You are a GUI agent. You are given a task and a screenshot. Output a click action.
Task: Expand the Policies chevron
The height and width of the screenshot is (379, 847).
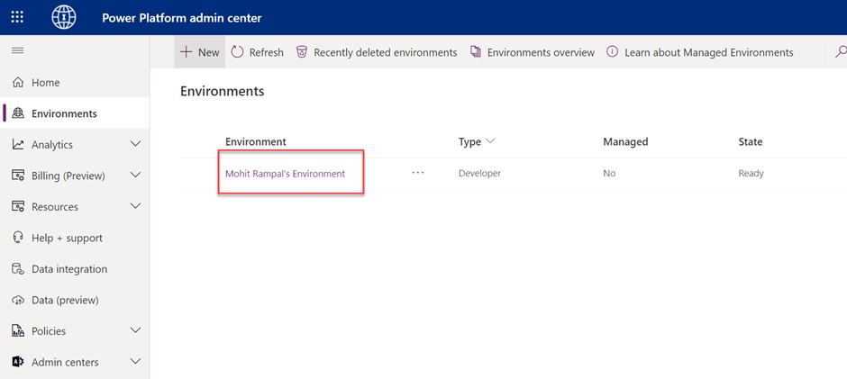(135, 330)
